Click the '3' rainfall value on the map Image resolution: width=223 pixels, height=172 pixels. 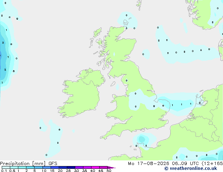tap(3, 42)
